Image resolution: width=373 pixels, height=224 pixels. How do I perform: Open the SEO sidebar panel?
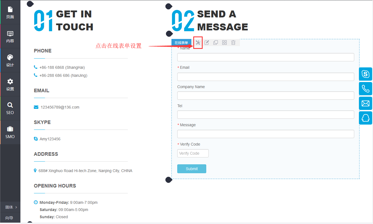point(10,108)
